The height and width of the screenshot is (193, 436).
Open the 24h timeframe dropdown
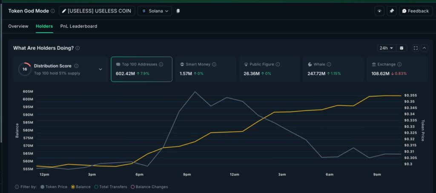pos(387,48)
